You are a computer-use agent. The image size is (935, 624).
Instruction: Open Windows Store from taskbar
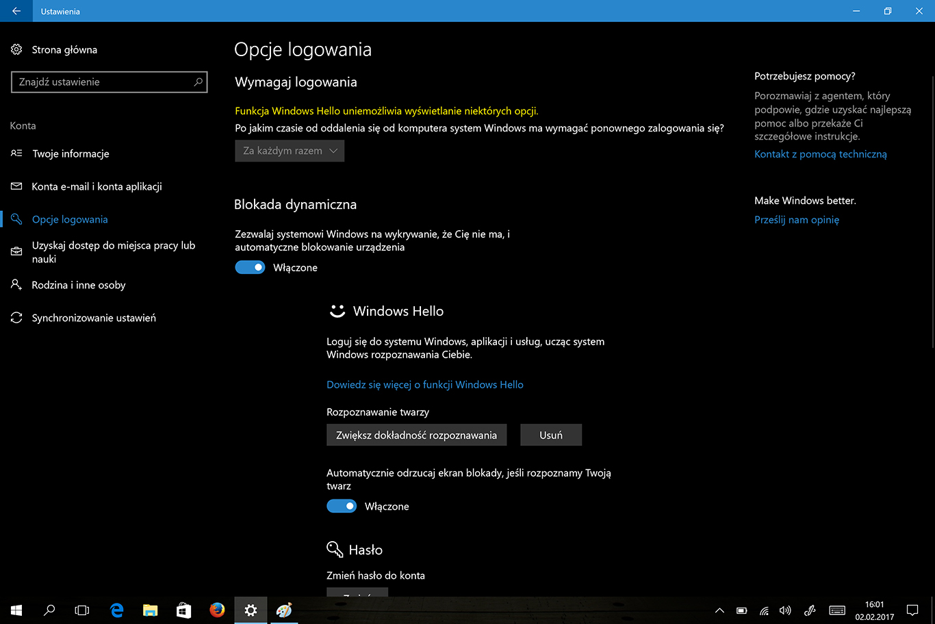[183, 610]
